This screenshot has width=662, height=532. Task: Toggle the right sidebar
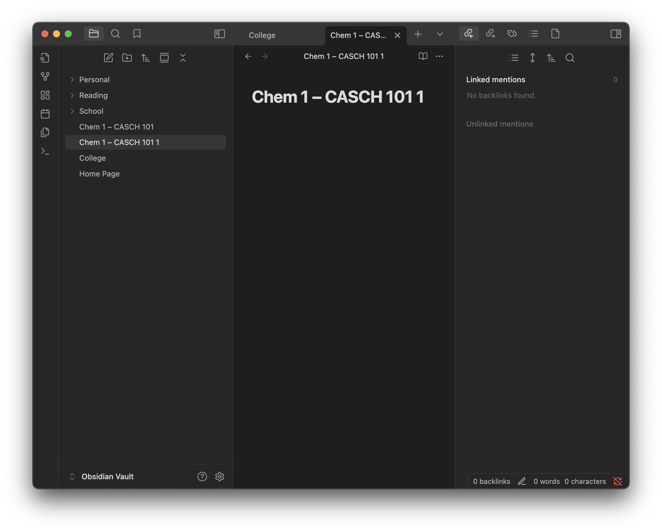[x=616, y=34]
